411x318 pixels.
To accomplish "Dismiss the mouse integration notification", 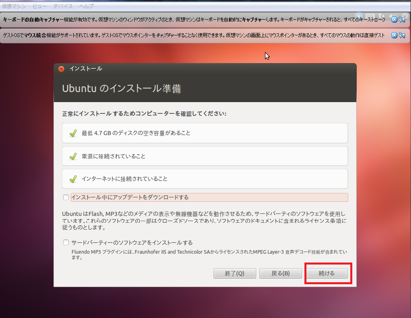I will 394,35.
